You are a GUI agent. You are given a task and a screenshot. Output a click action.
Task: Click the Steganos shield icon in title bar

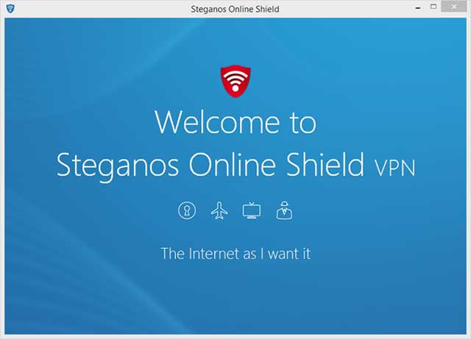pos(10,8)
